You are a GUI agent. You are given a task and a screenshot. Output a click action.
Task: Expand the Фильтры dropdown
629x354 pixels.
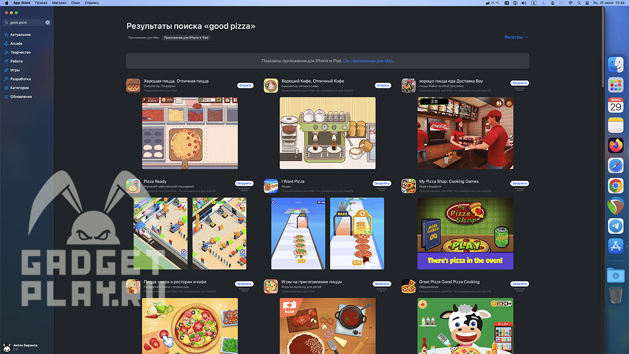tap(516, 37)
